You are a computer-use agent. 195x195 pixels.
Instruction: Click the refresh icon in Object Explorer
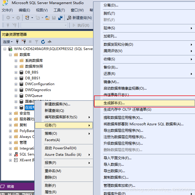(x=43, y=42)
